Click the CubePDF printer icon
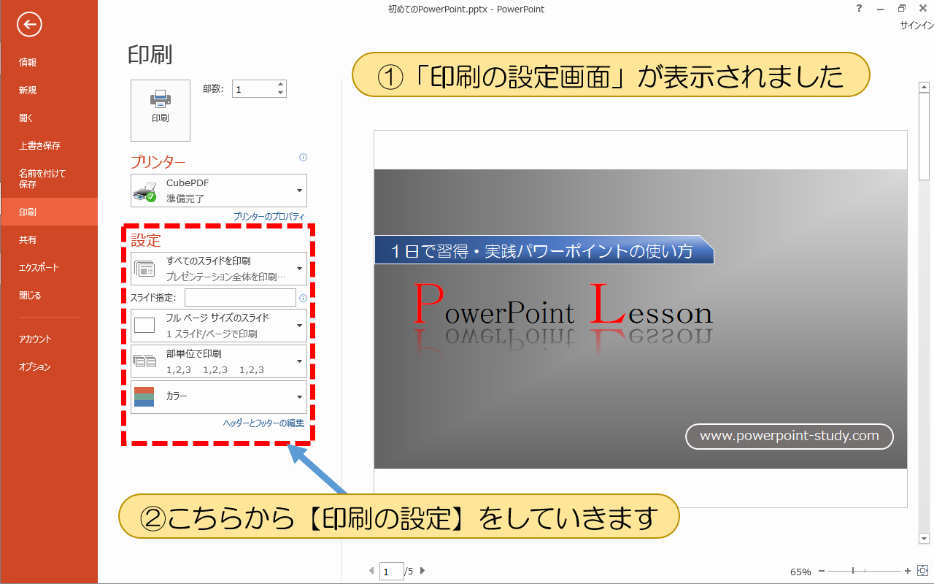The image size is (934, 584). point(144,191)
